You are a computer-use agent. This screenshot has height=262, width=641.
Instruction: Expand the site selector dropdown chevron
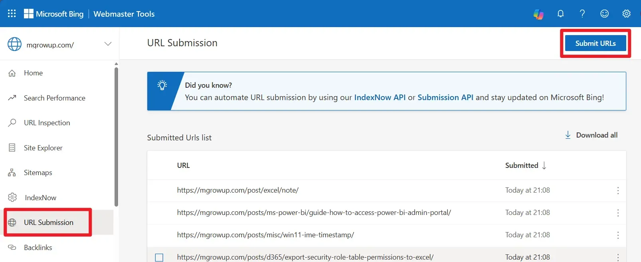(x=108, y=44)
